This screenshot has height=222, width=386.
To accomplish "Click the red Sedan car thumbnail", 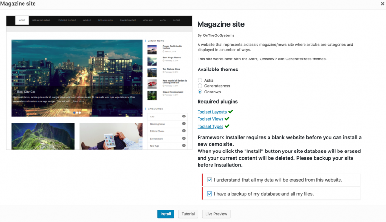I will click(152, 84).
